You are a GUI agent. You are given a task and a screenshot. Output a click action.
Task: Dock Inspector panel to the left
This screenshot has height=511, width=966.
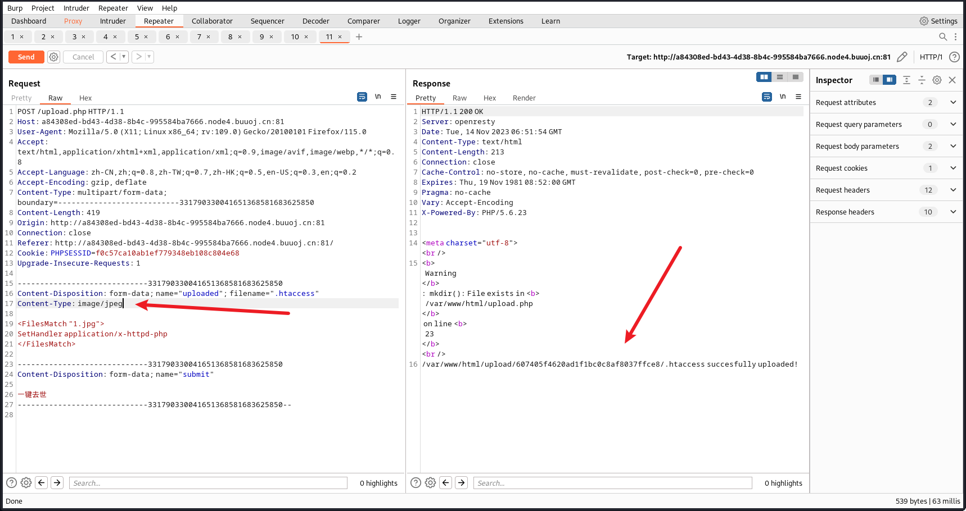(x=876, y=80)
